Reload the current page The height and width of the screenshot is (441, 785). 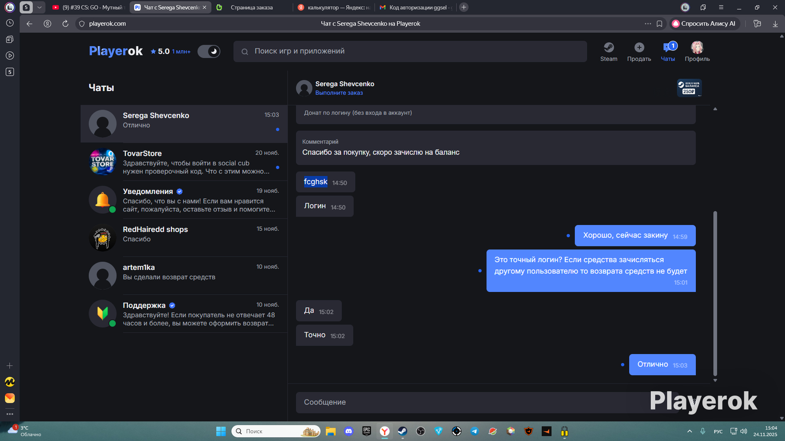pyautogui.click(x=65, y=24)
